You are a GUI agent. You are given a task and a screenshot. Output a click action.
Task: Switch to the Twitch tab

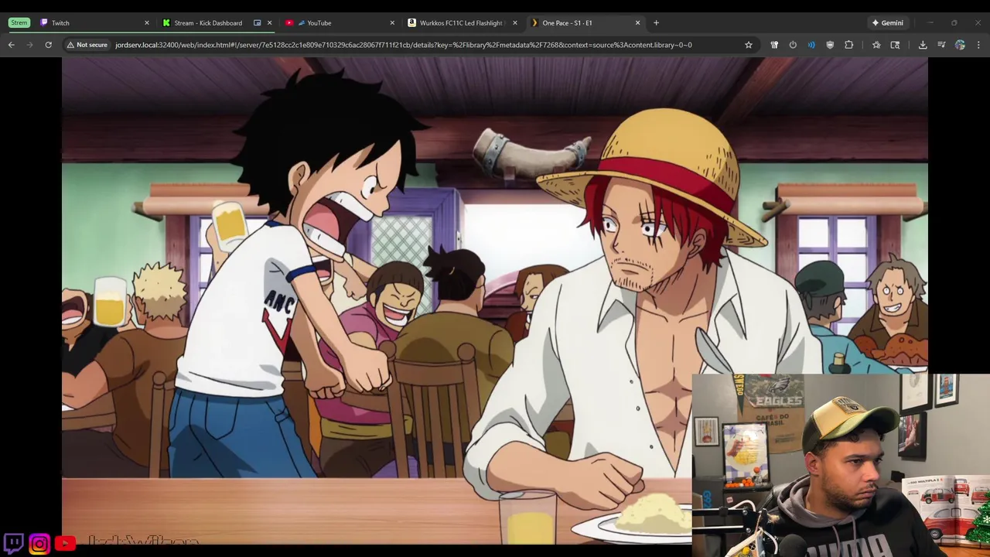point(93,22)
